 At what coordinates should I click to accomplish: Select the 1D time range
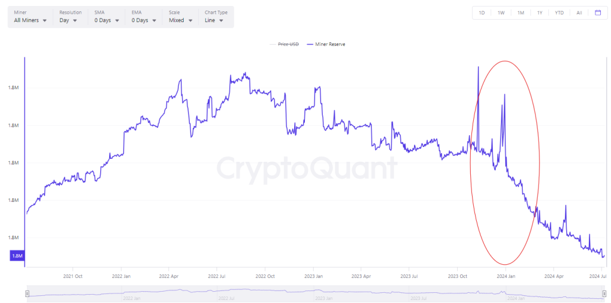pos(482,13)
